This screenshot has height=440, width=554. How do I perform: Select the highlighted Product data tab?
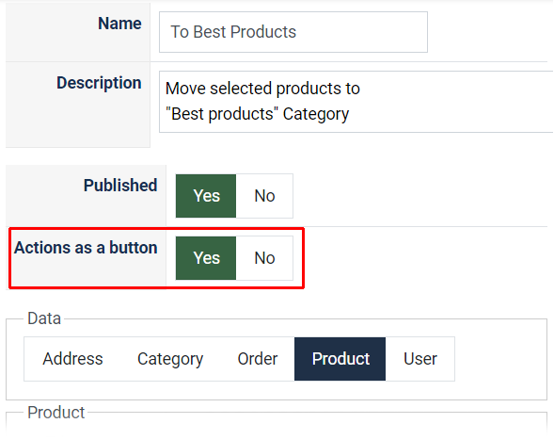[340, 359]
